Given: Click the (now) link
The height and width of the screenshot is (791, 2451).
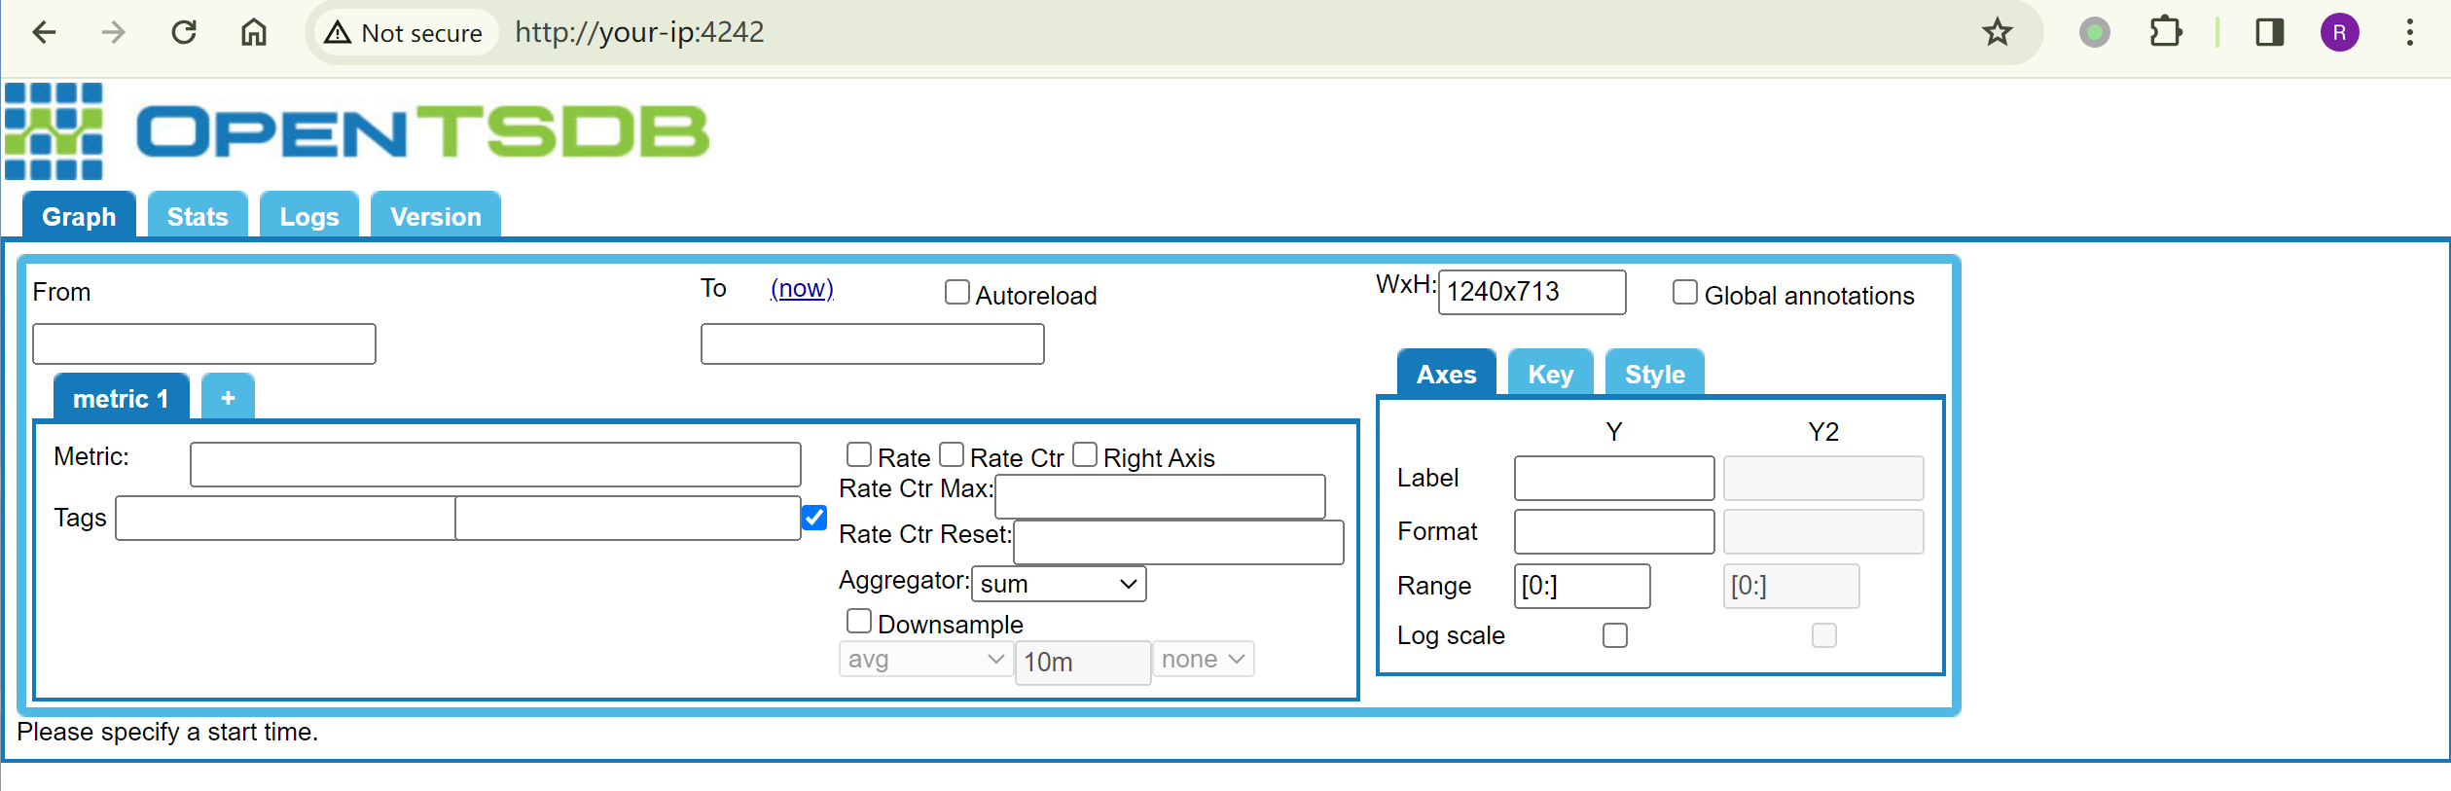Looking at the screenshot, I should point(802,289).
